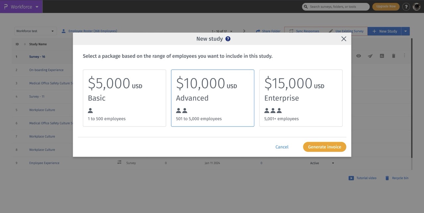Expand the Workforce test folder dropdown
This screenshot has height=213, width=424.
pyautogui.click(x=35, y=31)
